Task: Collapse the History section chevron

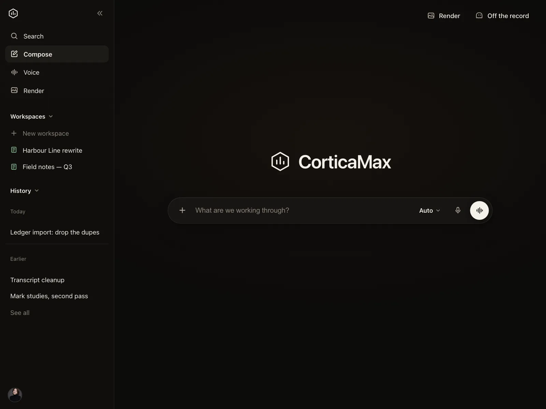Action: [x=37, y=191]
